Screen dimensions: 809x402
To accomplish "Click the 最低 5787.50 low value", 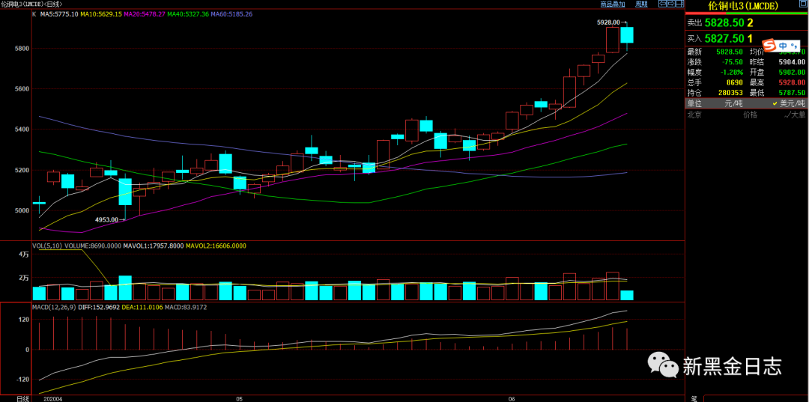I will click(x=792, y=93).
